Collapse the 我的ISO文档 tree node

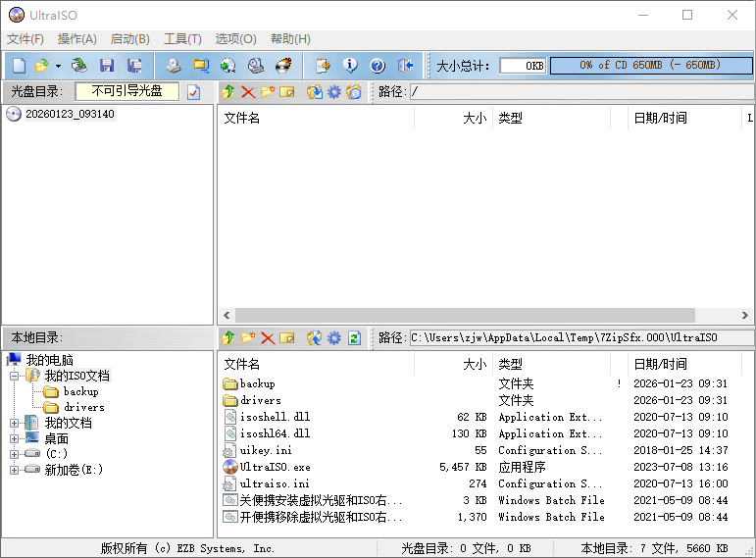[x=15, y=376]
